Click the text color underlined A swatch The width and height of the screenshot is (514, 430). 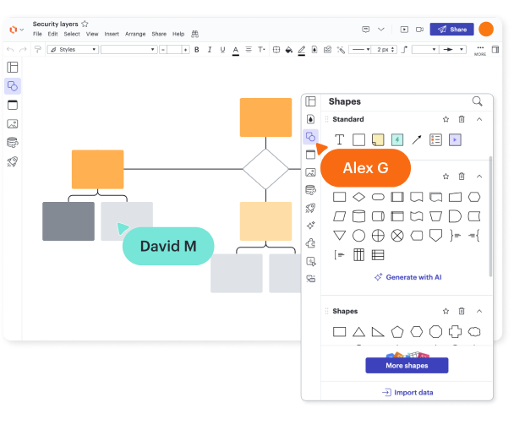235,50
